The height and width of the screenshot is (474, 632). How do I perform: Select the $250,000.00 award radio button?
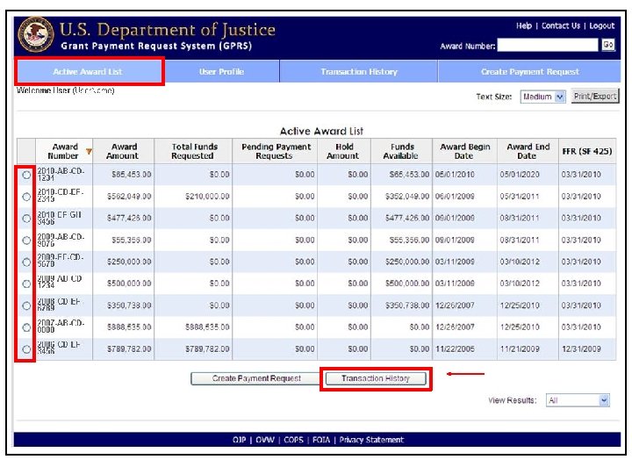pyautogui.click(x=26, y=262)
